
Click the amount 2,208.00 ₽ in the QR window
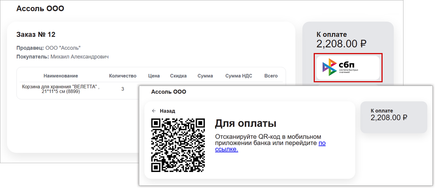[389, 117]
